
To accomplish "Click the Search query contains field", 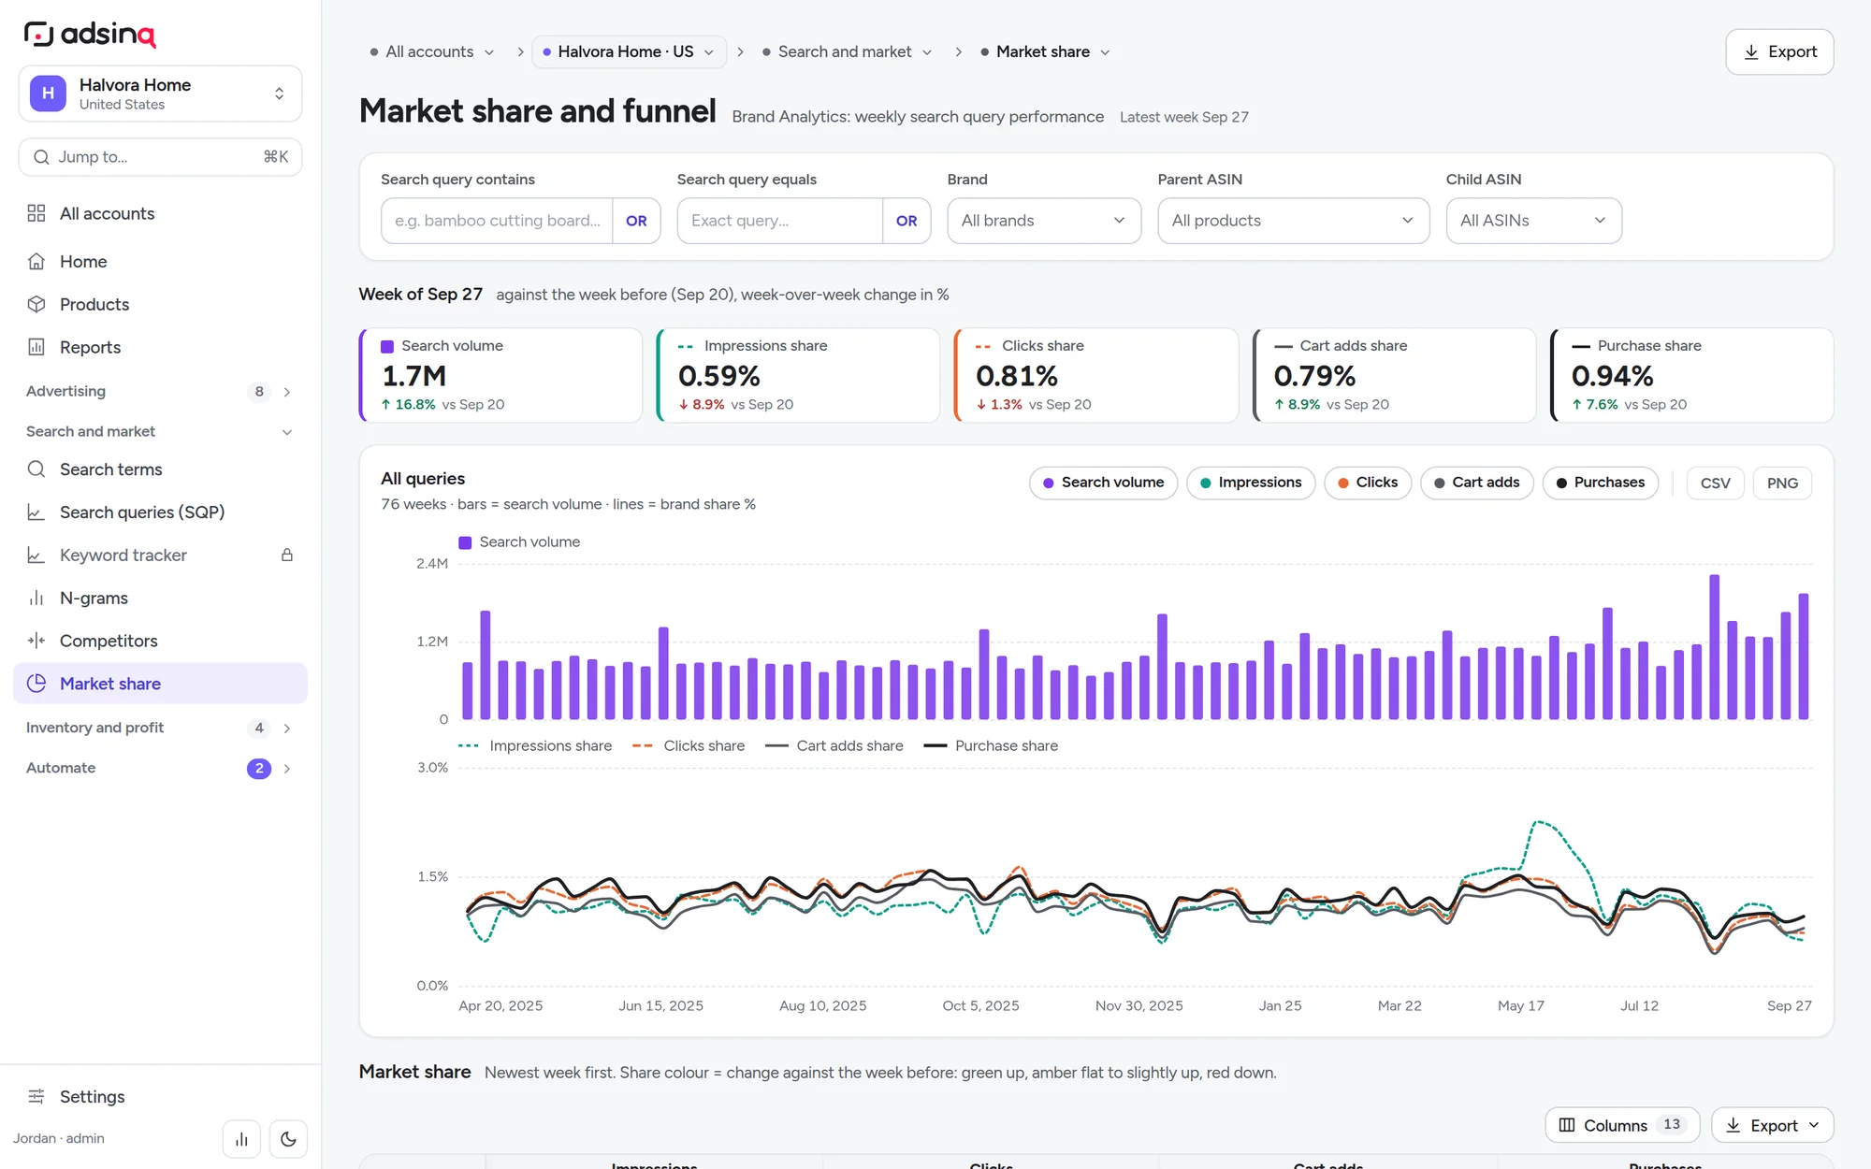I will click(497, 221).
